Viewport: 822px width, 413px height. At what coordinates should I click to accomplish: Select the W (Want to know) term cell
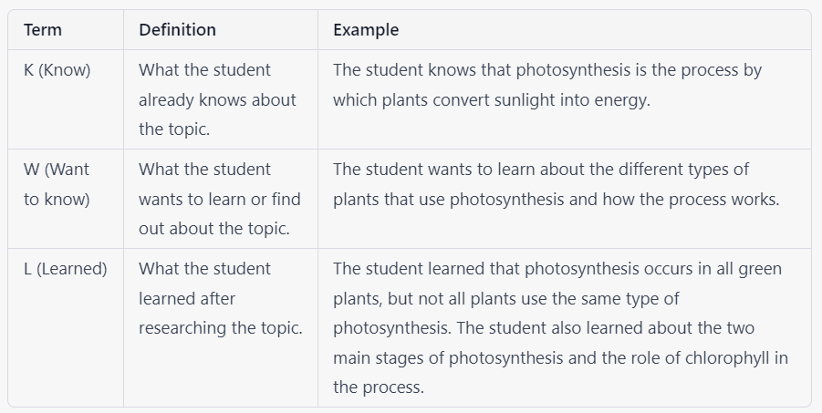click(57, 184)
